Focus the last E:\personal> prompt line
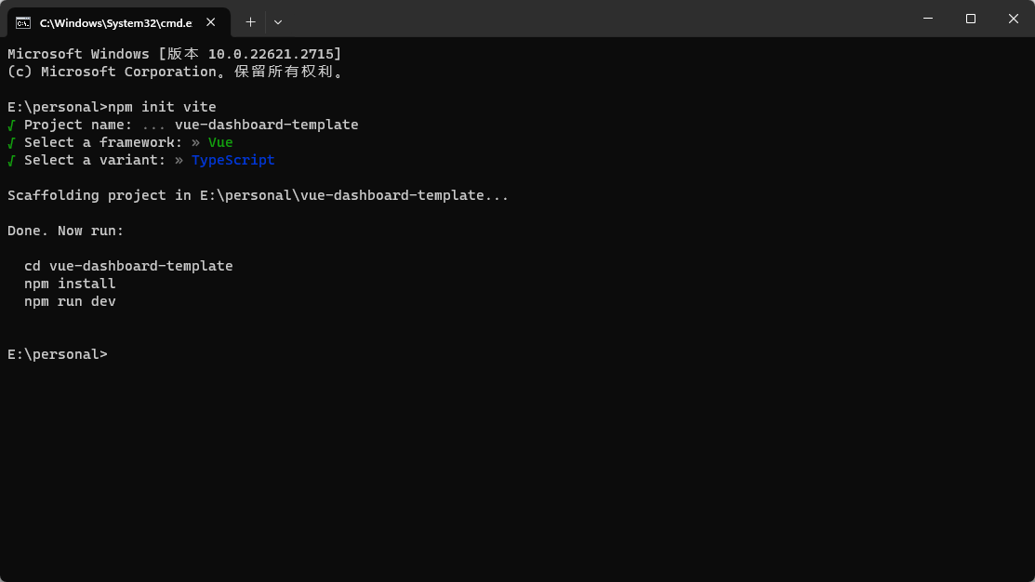This screenshot has height=582, width=1035. click(57, 354)
